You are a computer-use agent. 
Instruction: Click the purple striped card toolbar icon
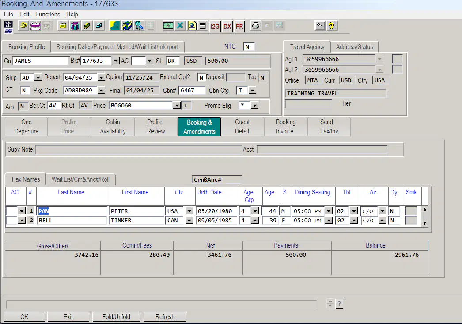(35, 26)
